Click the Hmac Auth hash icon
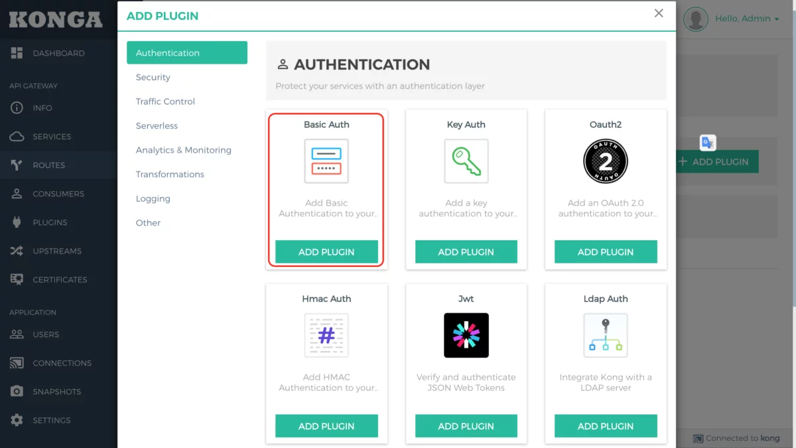 [326, 335]
